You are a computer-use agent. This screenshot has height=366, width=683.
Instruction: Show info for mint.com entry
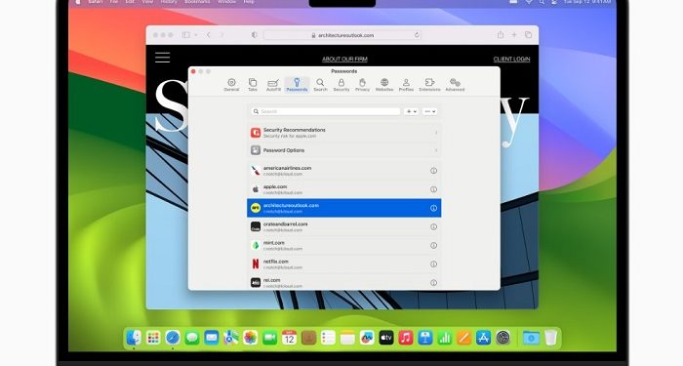click(433, 245)
